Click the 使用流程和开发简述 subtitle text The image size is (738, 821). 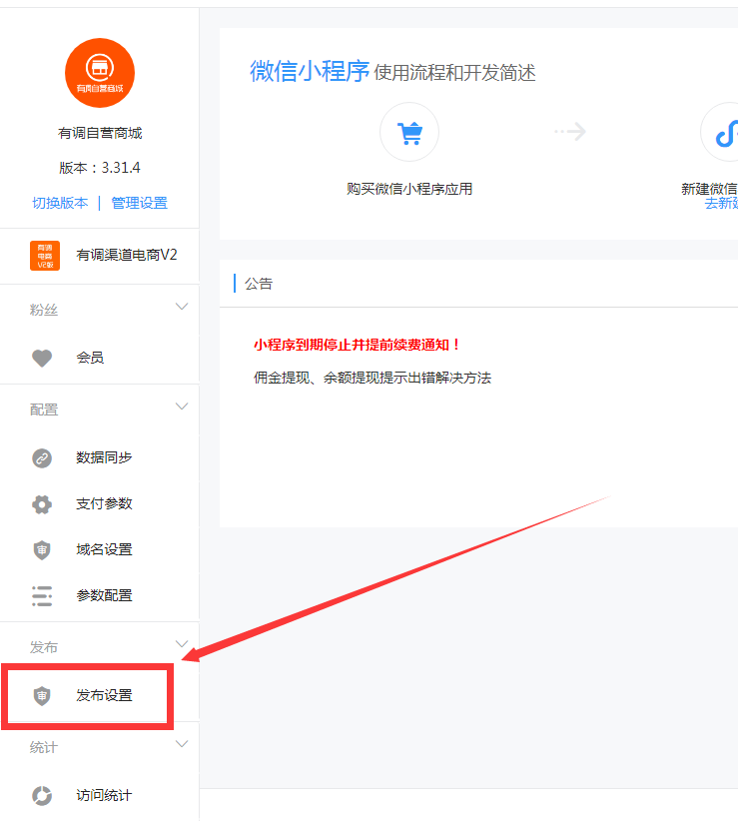[x=454, y=73]
